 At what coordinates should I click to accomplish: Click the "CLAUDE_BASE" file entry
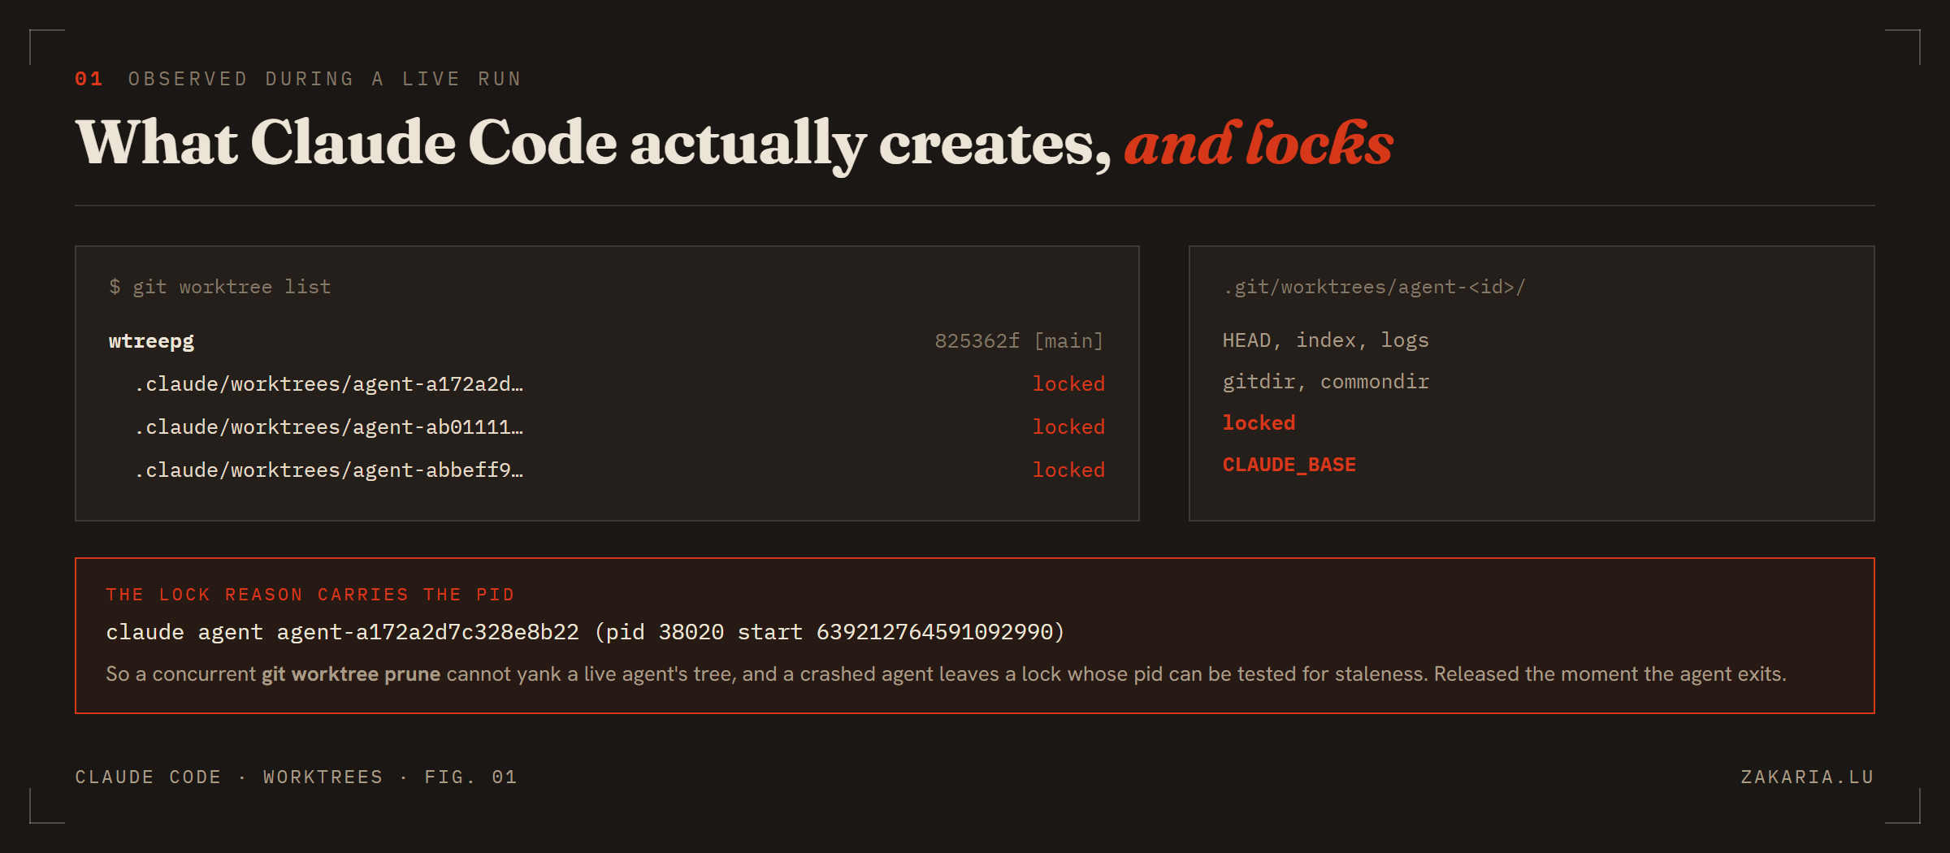coord(1289,465)
